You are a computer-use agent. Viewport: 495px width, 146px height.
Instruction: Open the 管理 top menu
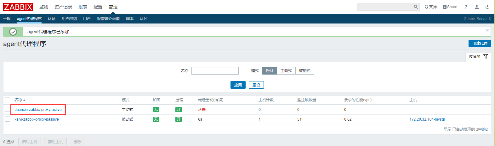(113, 7)
